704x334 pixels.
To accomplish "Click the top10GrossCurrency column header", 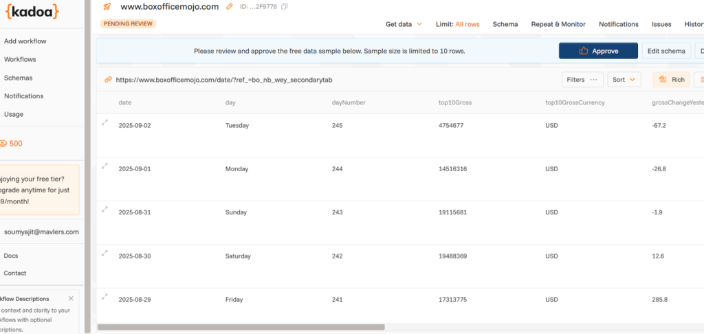I will click(x=575, y=102).
